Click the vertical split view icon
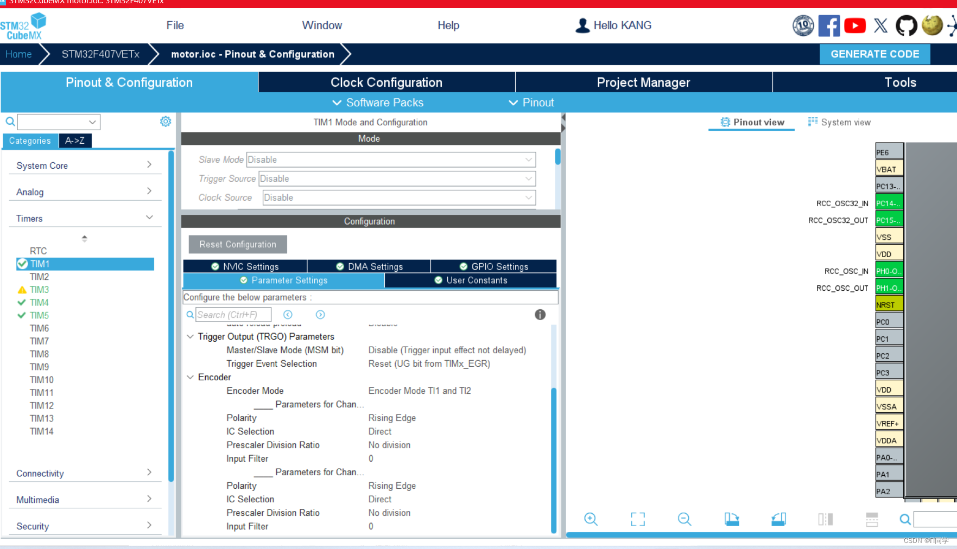The image size is (957, 549). pyautogui.click(x=825, y=519)
